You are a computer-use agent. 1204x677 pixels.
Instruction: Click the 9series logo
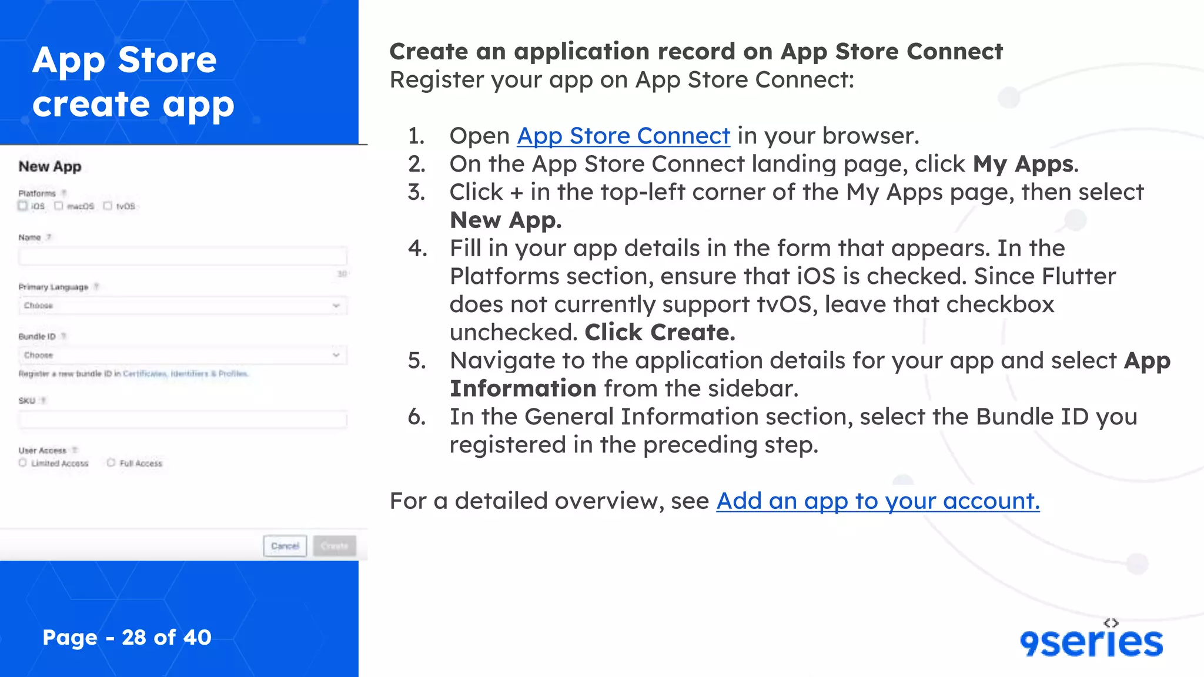1091,638
